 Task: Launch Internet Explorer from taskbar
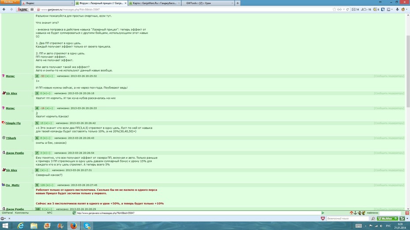(20, 226)
